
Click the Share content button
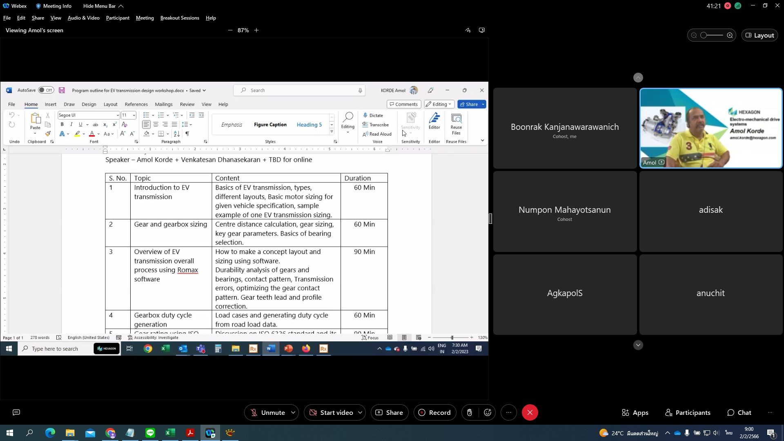(389, 412)
